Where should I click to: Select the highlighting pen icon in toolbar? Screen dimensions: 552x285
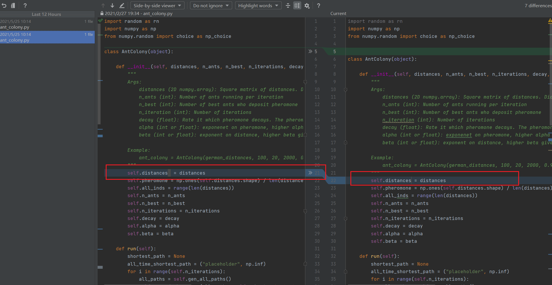coord(122,5)
